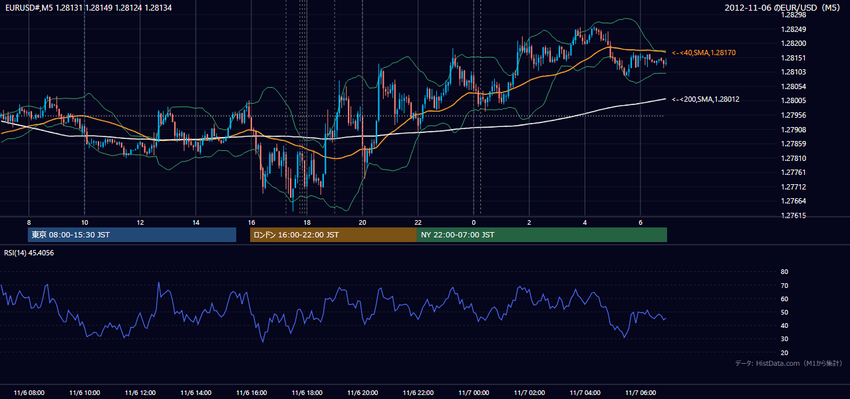The width and height of the screenshot is (850, 399).
Task: Click hour 8 on price chart axis
Action: click(x=29, y=222)
